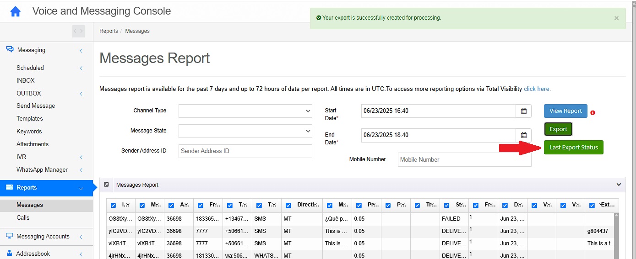The width and height of the screenshot is (636, 259).
Task: Click the Reports breadcrumb link
Action: click(109, 31)
